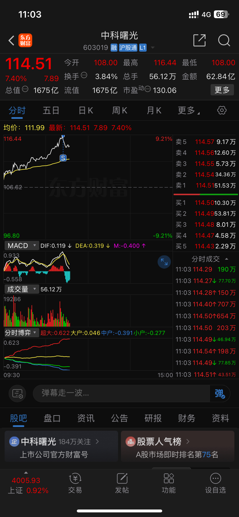239x517 pixels.
Task: Tap the 更多 quote details button
Action: (x=222, y=90)
